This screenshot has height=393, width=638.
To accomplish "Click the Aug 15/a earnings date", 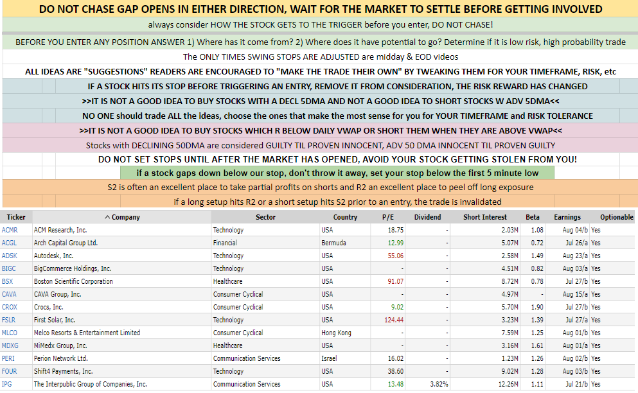I will coord(575,294).
